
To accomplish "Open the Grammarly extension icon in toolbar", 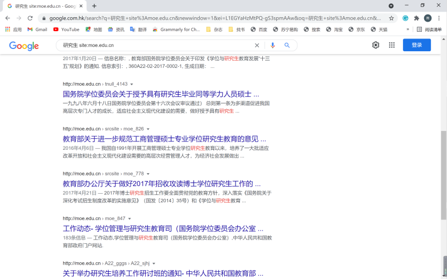I will tap(405, 18).
